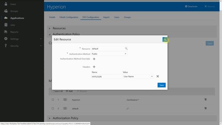The width and height of the screenshot is (222, 125).
Task: Add an Authentication Method Override
Action: click(94, 59)
